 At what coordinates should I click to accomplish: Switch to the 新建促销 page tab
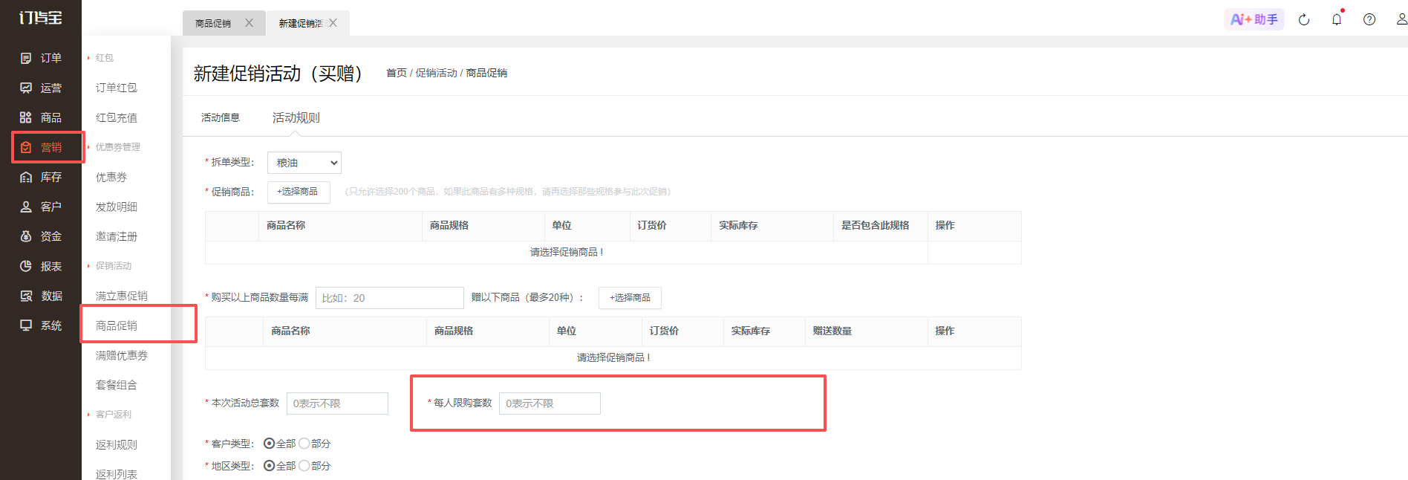[x=301, y=24]
